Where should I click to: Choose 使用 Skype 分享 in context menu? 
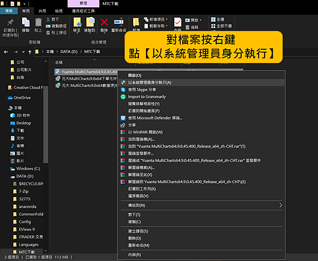201,89
